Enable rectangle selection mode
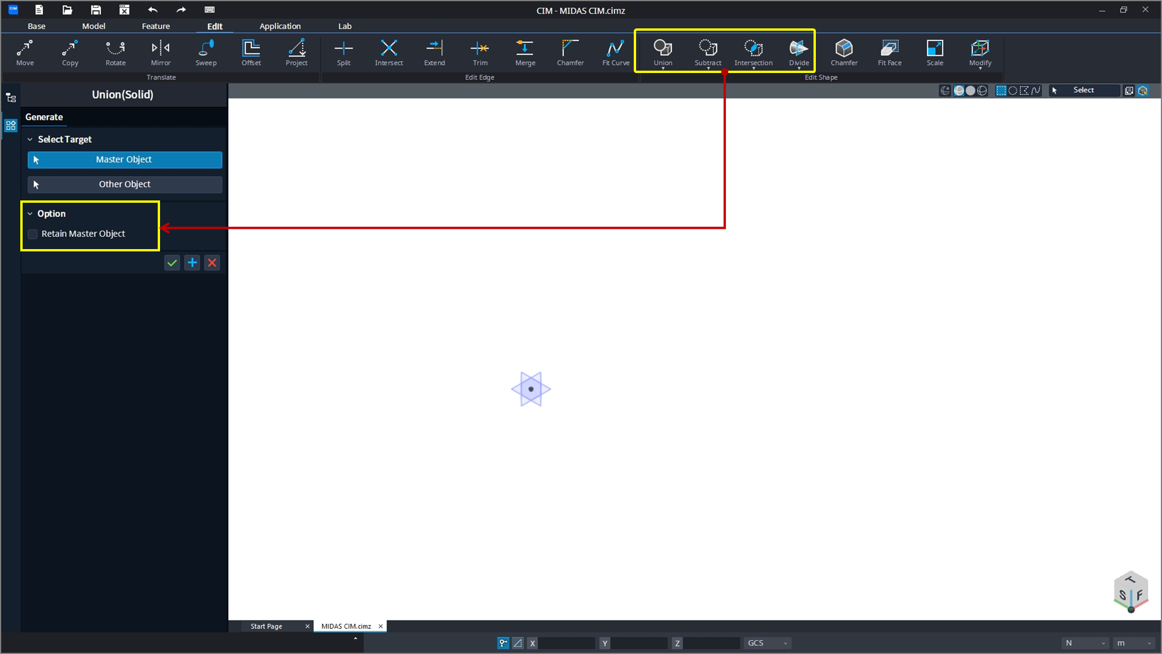1162x654 pixels. coord(1001,90)
